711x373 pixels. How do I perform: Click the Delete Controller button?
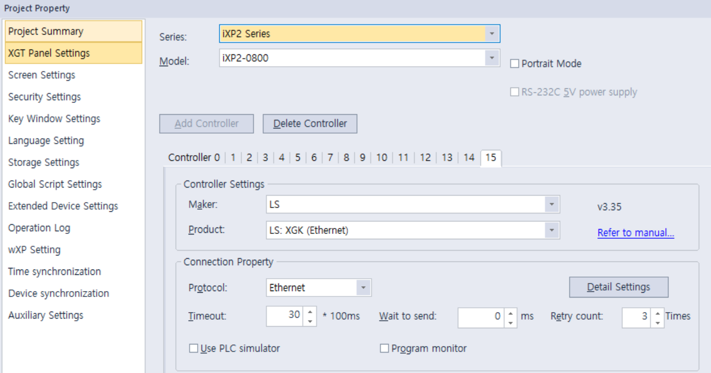(309, 123)
